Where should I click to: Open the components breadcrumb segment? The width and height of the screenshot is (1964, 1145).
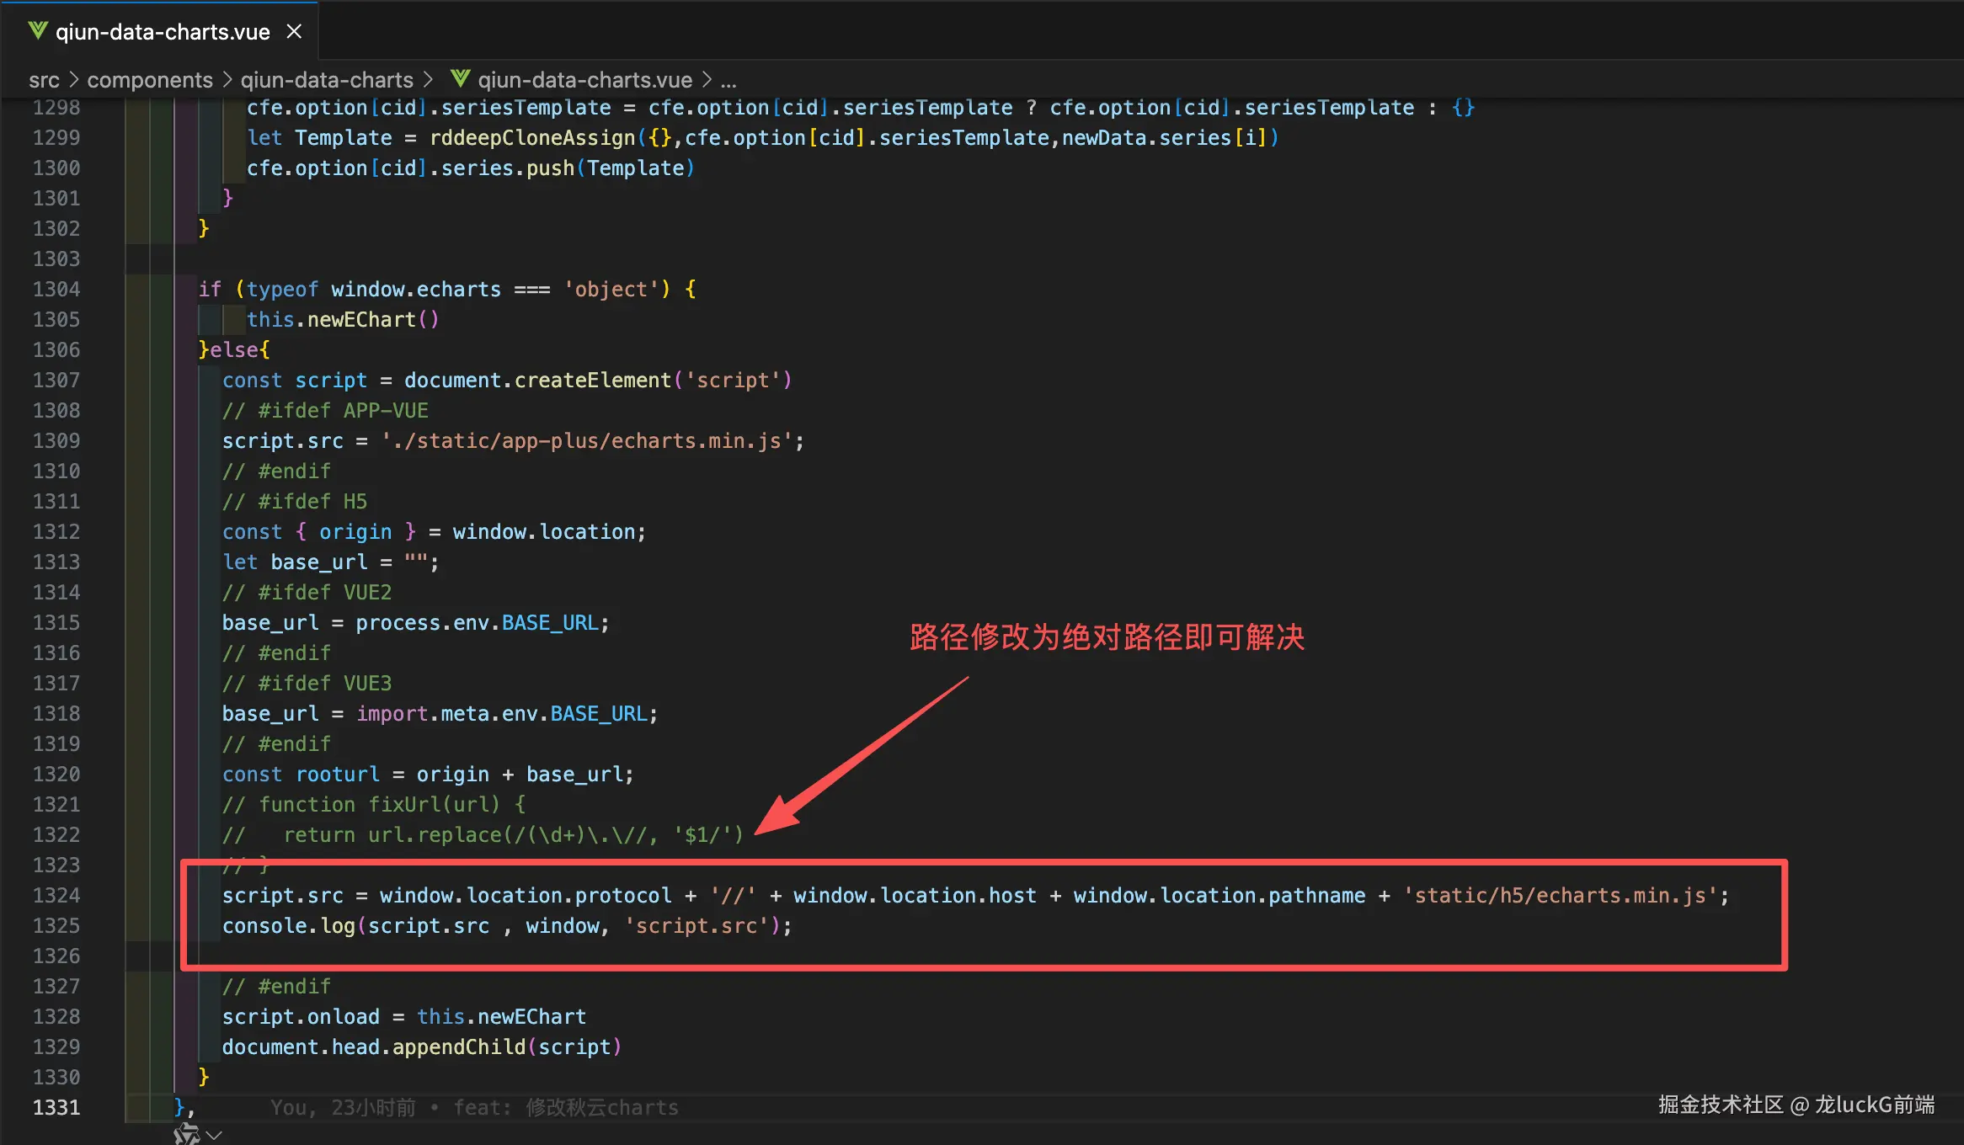150,80
